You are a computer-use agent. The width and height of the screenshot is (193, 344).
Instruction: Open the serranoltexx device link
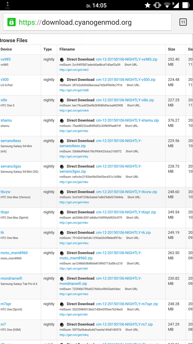11,141
